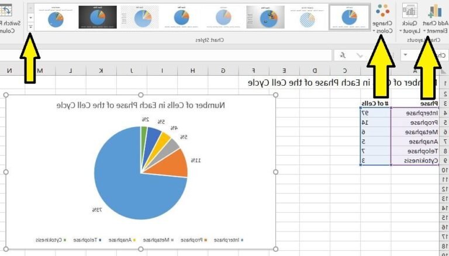Click the Cytokinesis legend entry
The image size is (449, 256).
point(51,240)
